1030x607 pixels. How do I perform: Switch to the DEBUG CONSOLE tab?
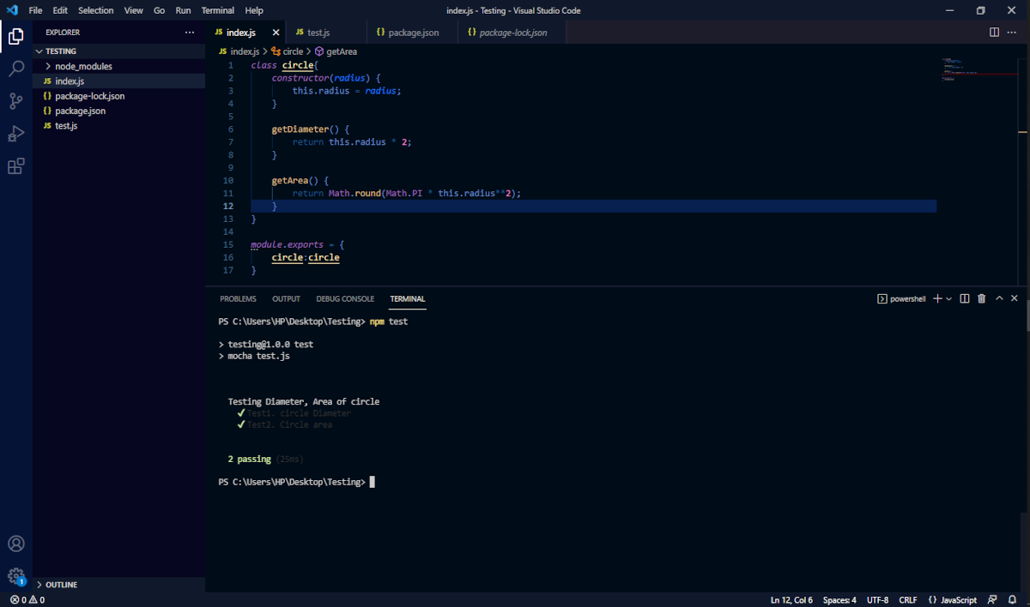pos(345,298)
